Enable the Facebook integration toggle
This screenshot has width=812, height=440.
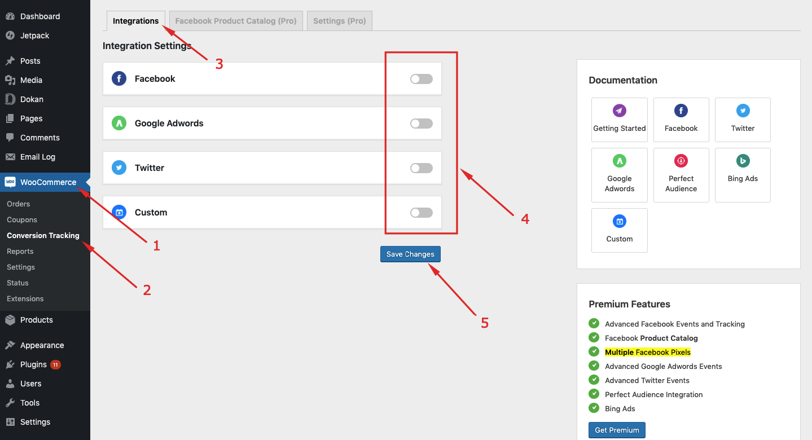421,78
